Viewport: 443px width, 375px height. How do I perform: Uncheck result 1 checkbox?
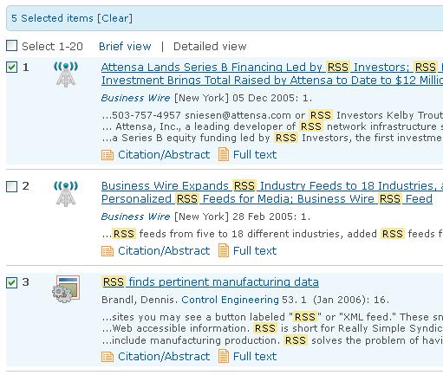click(x=11, y=67)
